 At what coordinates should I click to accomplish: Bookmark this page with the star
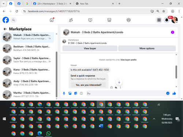(x=164, y=11)
